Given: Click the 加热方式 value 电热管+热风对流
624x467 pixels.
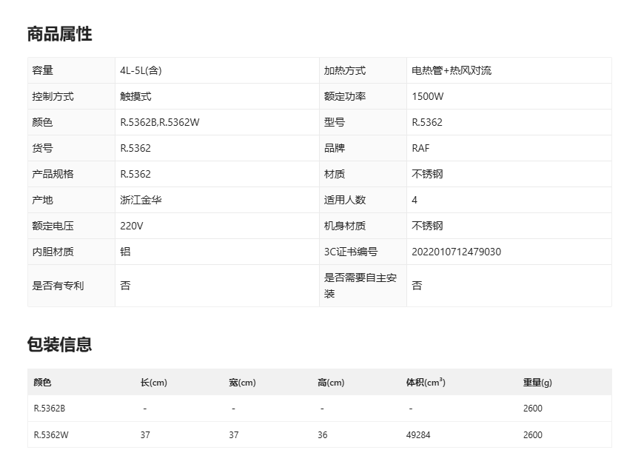Looking at the screenshot, I should 452,71.
